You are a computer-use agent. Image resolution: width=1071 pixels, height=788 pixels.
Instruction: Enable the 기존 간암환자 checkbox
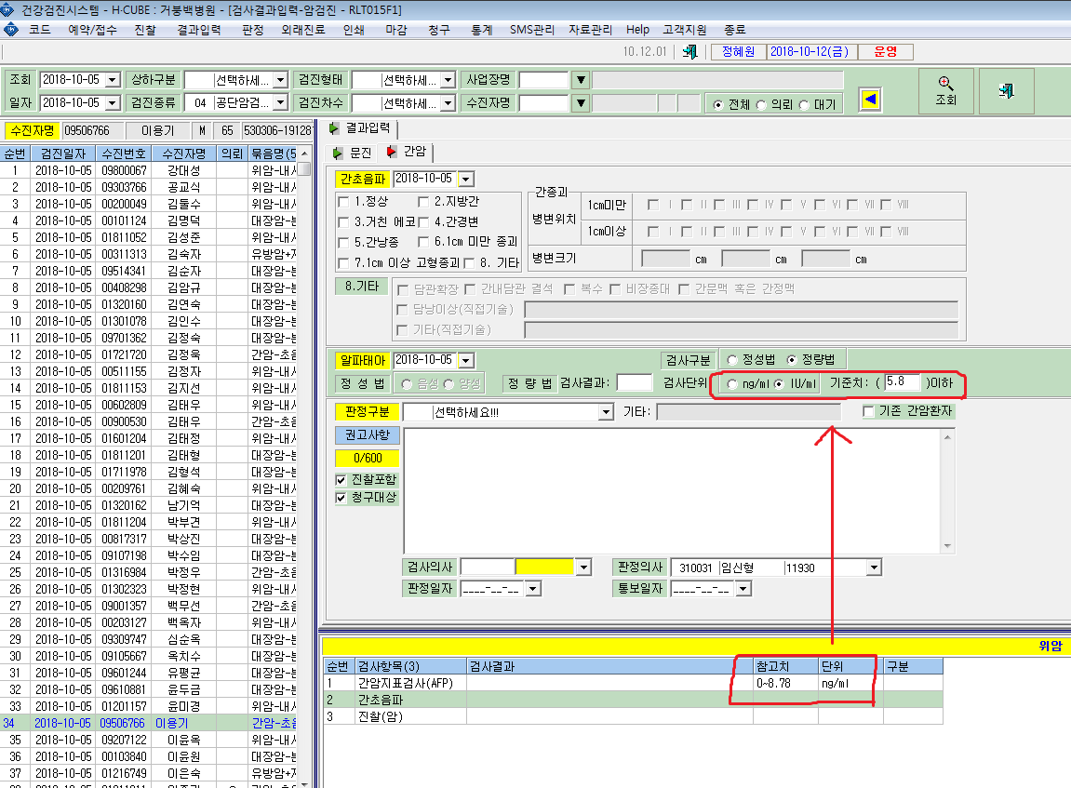(x=868, y=411)
